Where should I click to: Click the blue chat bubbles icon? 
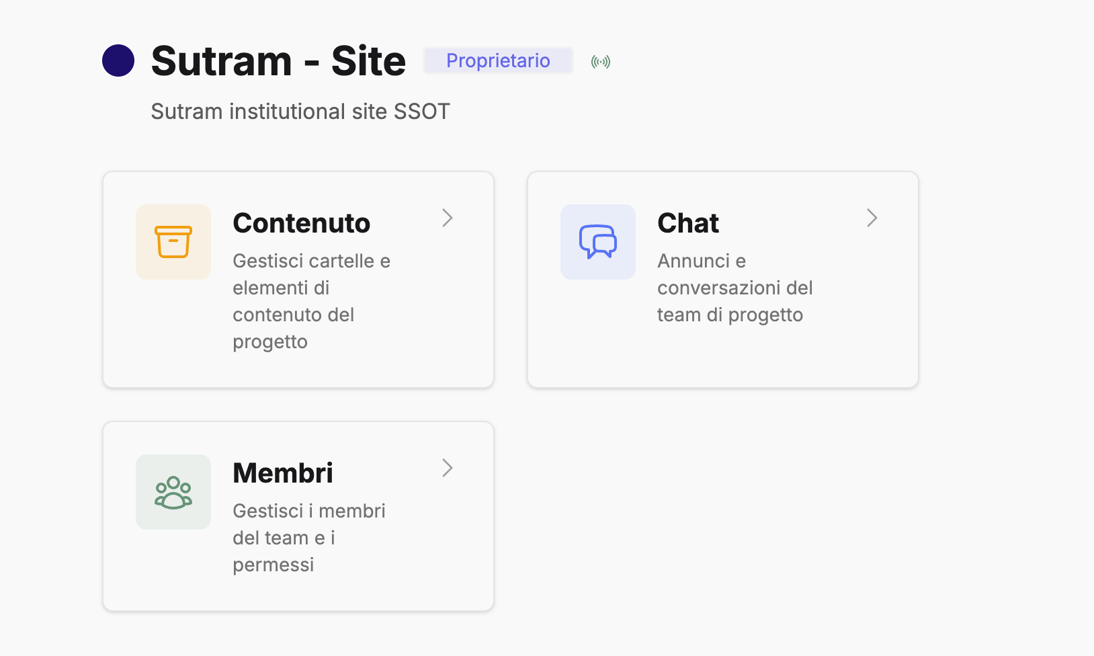598,242
